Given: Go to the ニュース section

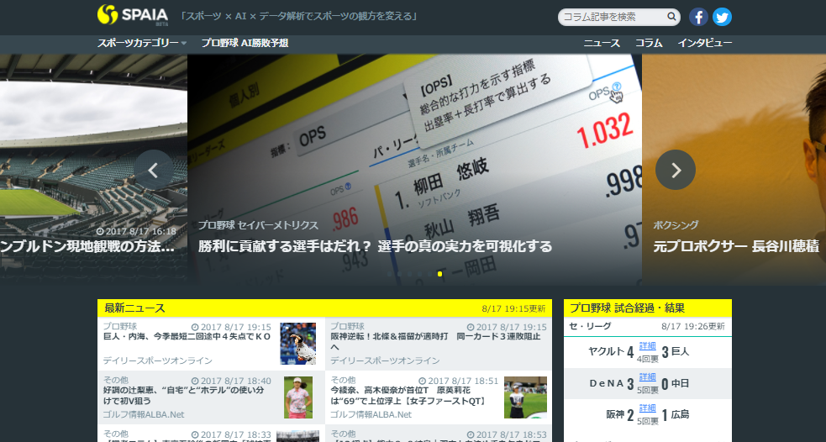Looking at the screenshot, I should (x=602, y=43).
